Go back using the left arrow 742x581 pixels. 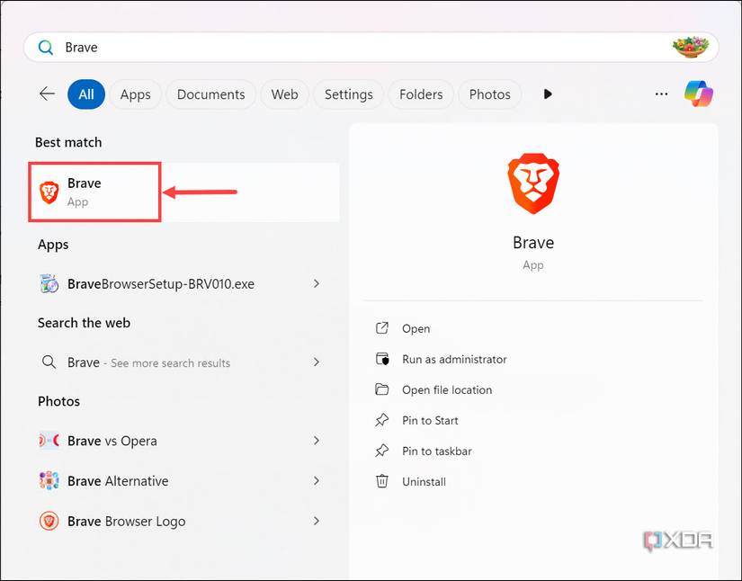pos(48,94)
